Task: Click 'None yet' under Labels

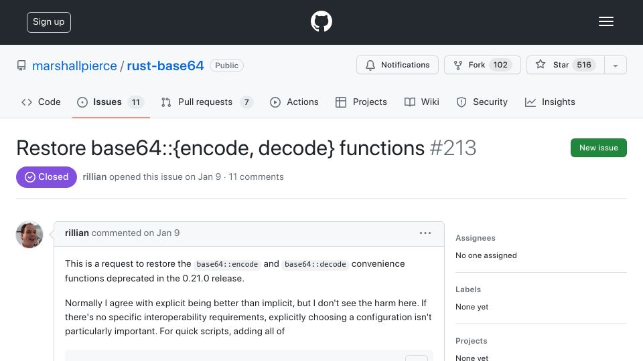Action: 472,307
